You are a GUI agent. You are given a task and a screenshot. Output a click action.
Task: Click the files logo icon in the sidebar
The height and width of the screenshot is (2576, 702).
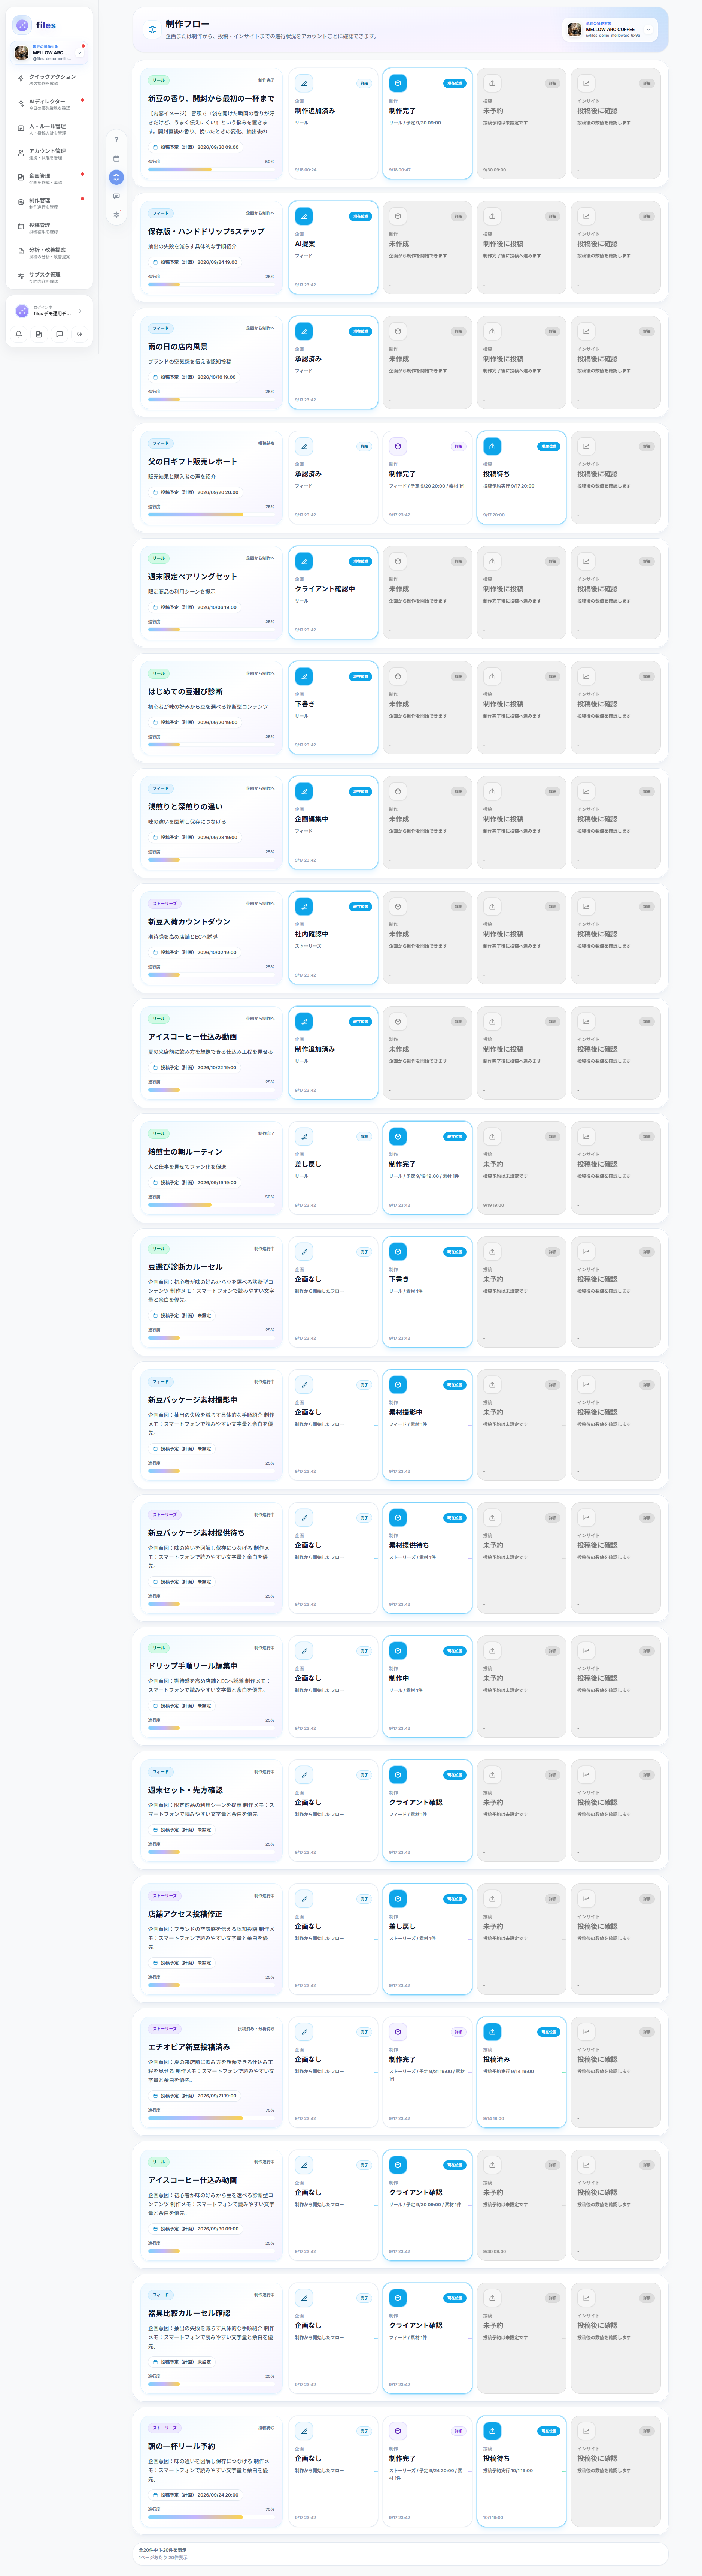(22, 25)
